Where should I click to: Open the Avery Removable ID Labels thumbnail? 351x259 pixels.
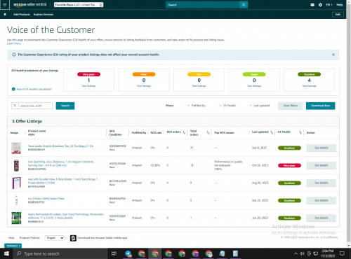[x=16, y=218]
